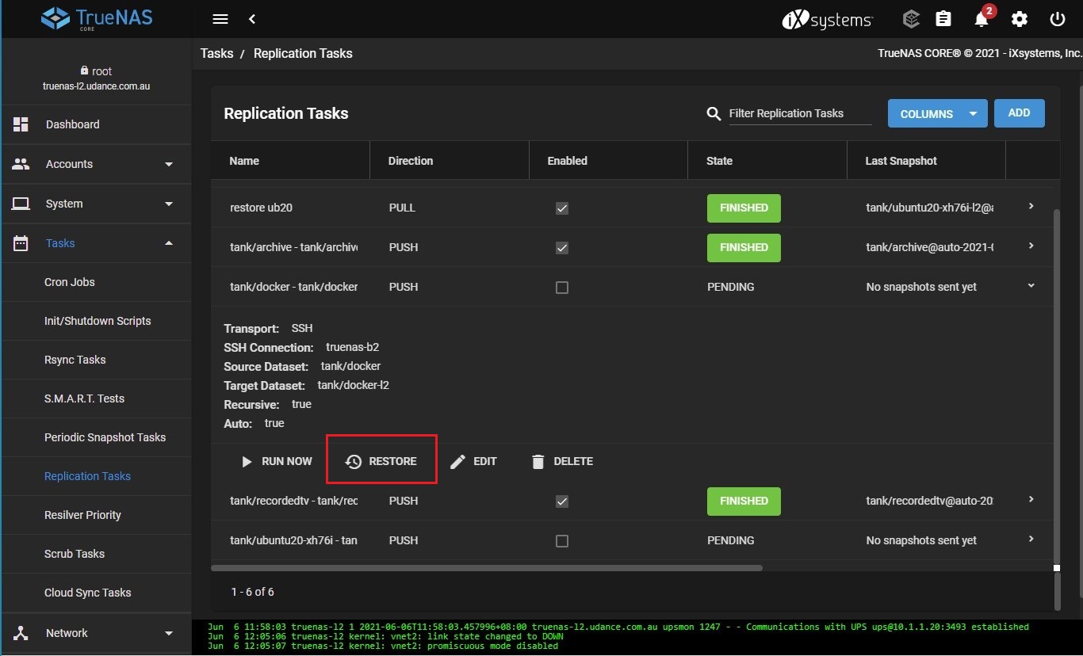Click the power icon

pyautogui.click(x=1058, y=19)
